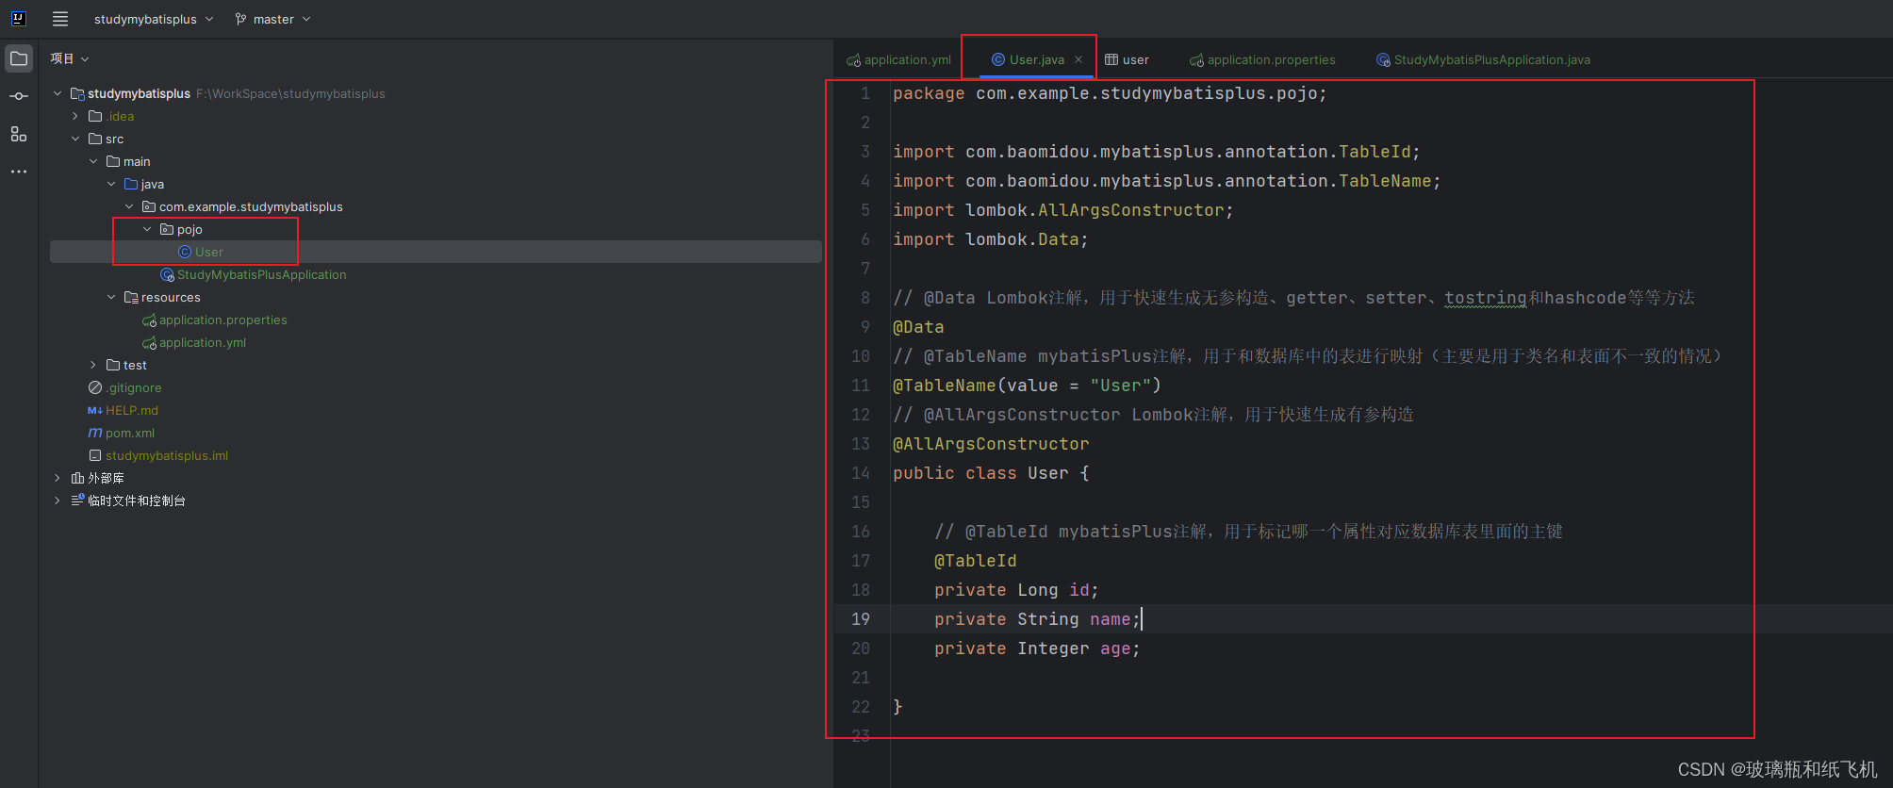Viewport: 1893px width, 788px height.
Task: Click the package declaration on line 1
Action: click(x=1110, y=93)
